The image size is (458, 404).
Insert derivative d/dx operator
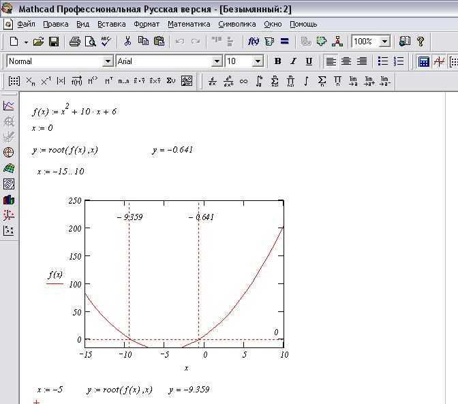pyautogui.click(x=213, y=81)
